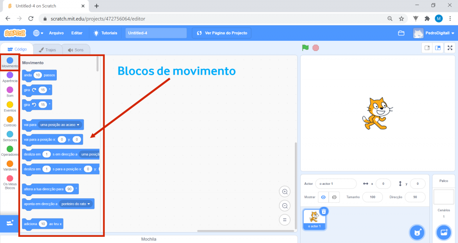Click Ver Página do Projecto button
Screen dimensions: 458x243
tap(222, 33)
